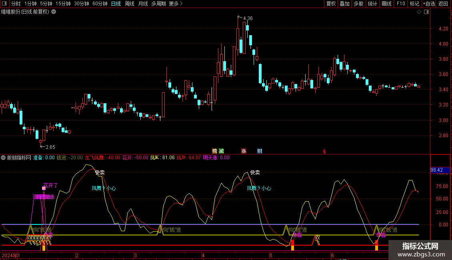Click the 3.00 price axis label
The image size is (452, 260).
pos(443,120)
